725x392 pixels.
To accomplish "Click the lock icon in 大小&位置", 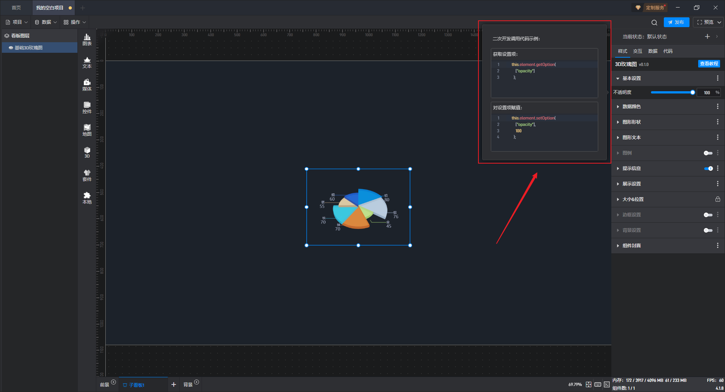I will click(717, 199).
